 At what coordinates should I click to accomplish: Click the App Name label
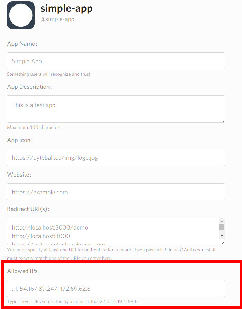click(x=22, y=44)
